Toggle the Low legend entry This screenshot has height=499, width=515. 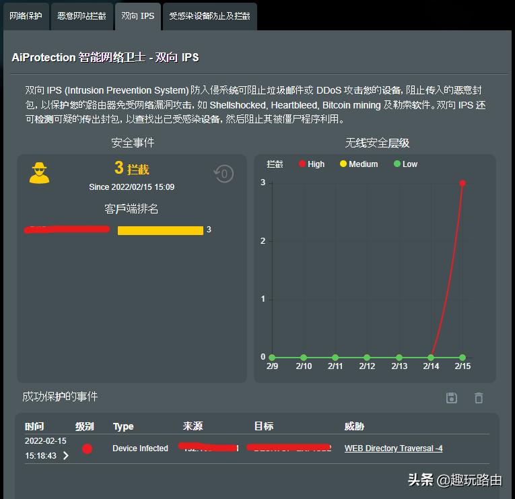pyautogui.click(x=406, y=164)
